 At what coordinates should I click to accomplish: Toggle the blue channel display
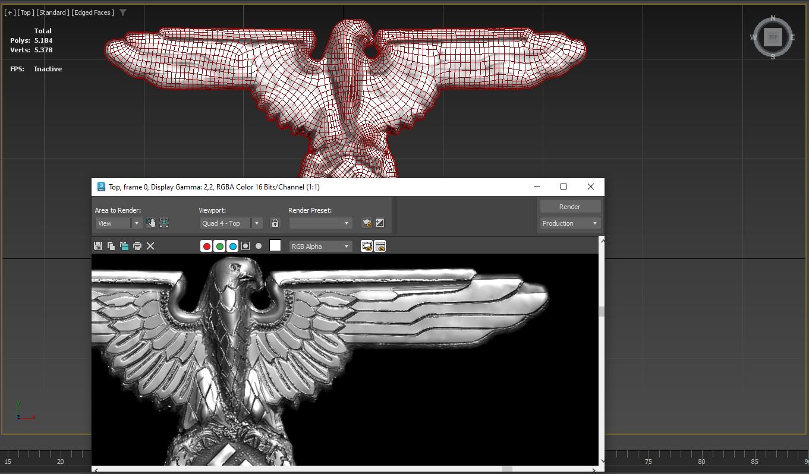coord(232,246)
